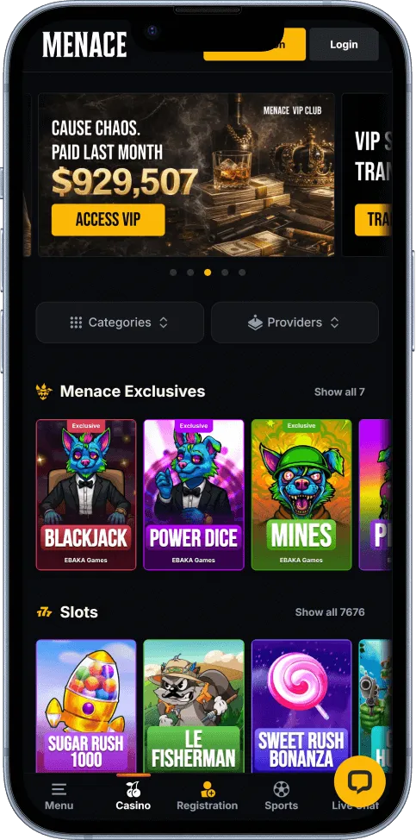The height and width of the screenshot is (840, 416).
Task: Expand the Providers dropdown
Action: (x=295, y=323)
